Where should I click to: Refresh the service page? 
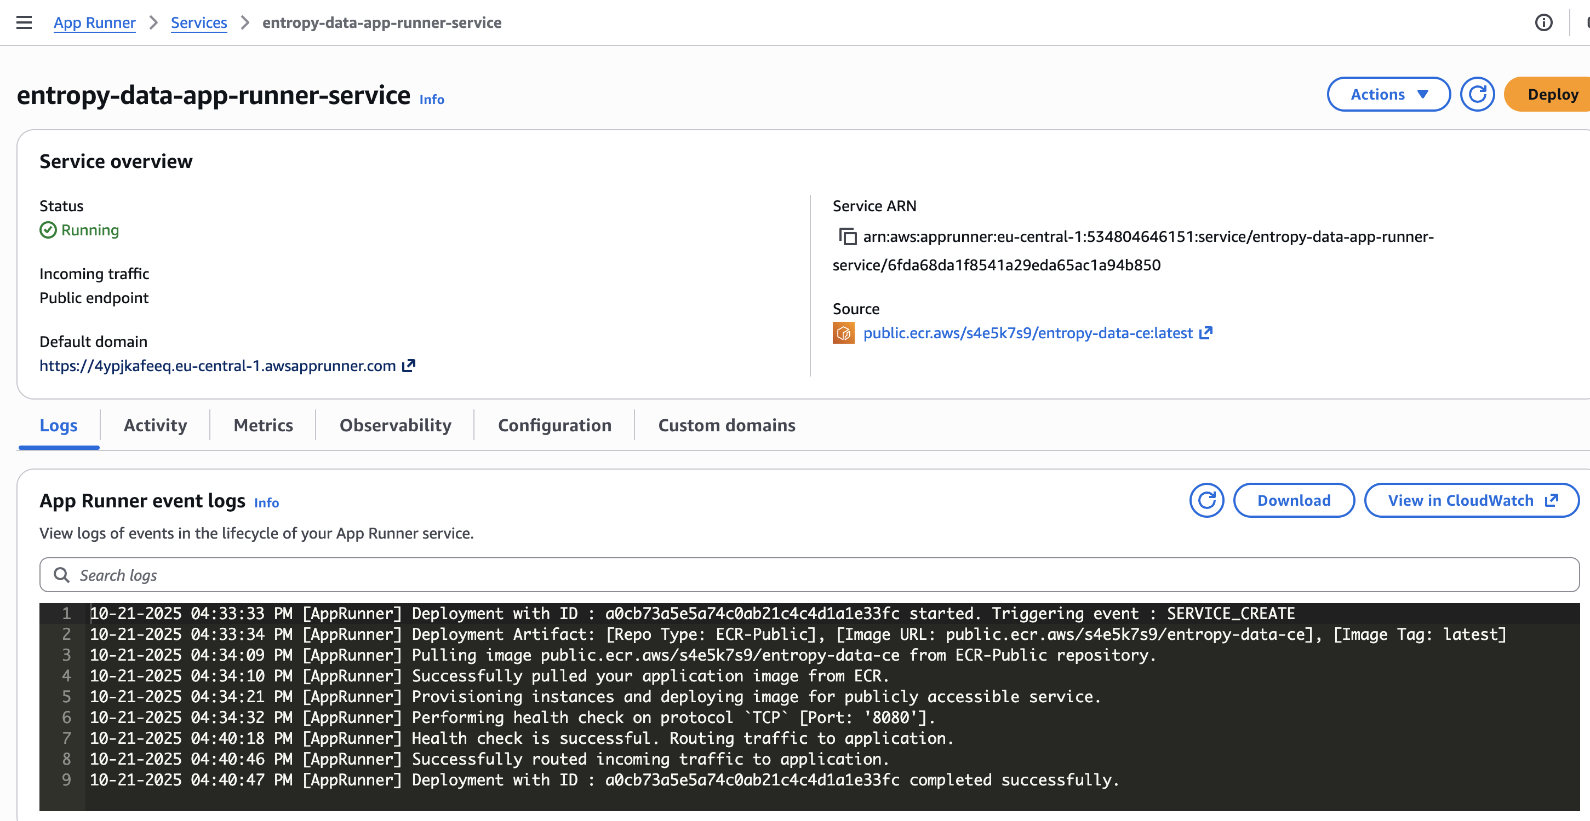coord(1478,94)
